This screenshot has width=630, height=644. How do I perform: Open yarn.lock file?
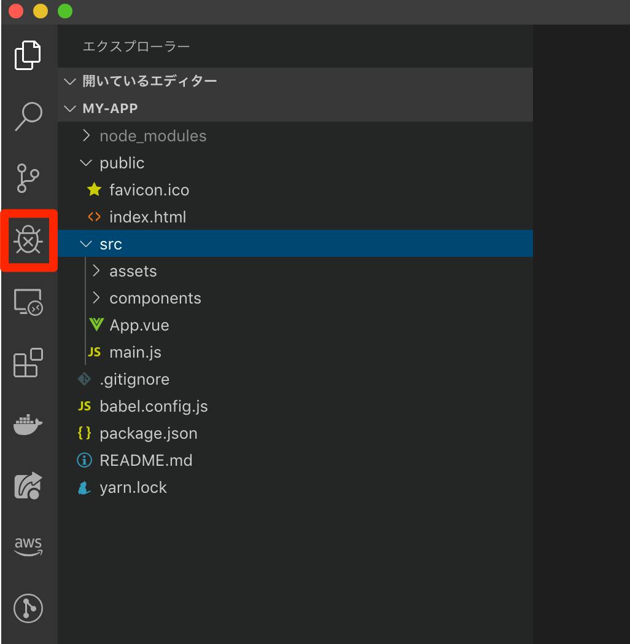coord(133,487)
